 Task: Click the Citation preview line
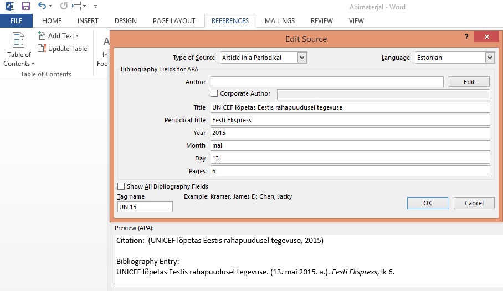(x=220, y=240)
